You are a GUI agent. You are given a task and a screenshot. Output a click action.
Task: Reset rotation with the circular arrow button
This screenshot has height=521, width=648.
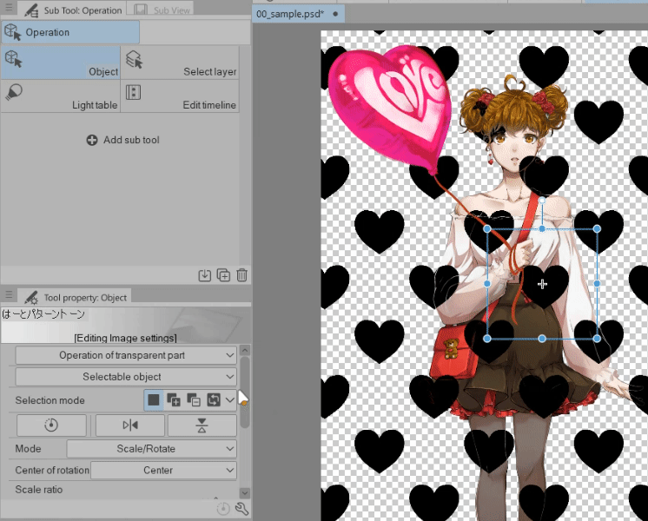point(51,425)
